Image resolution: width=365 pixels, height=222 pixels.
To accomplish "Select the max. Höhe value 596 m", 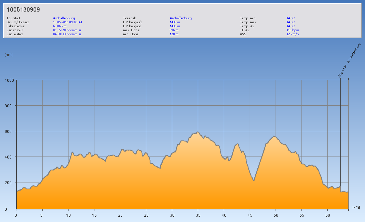I will click(174, 30).
